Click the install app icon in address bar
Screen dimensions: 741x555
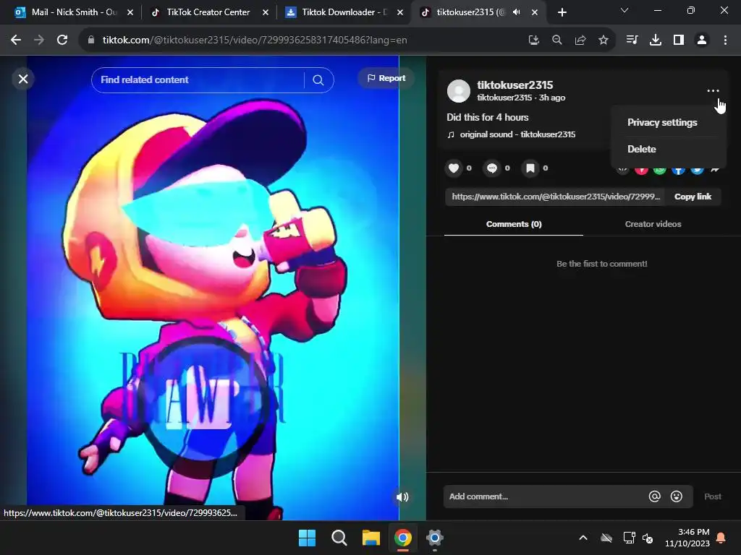(x=533, y=40)
